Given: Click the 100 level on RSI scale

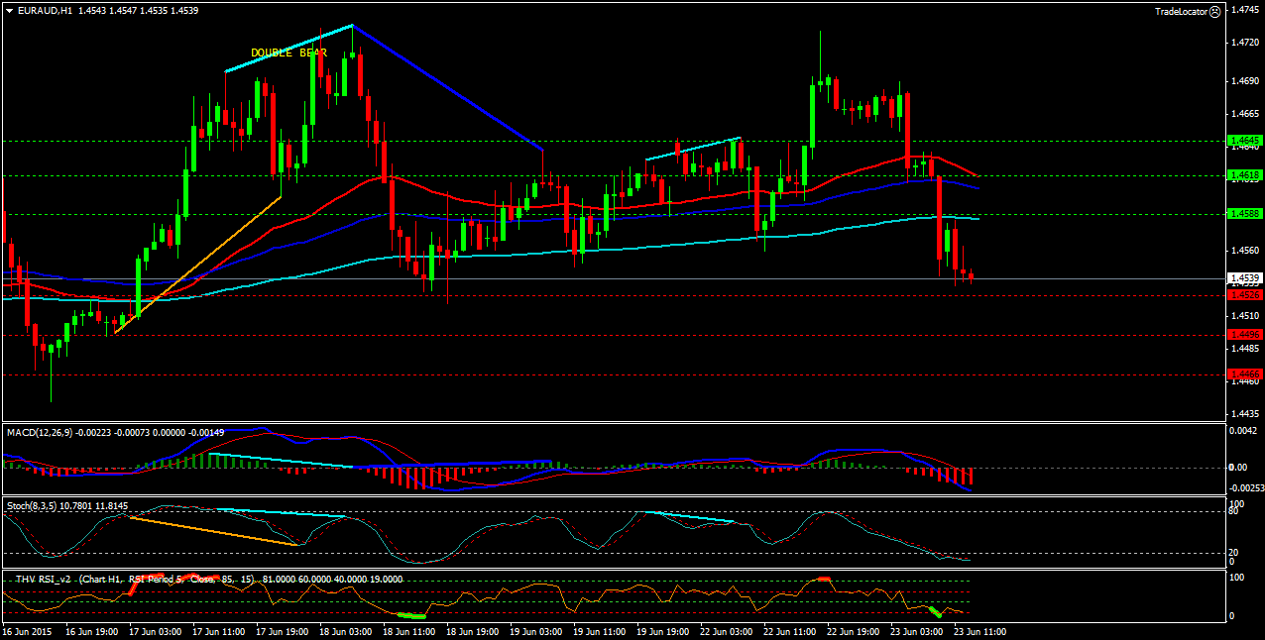Looking at the screenshot, I should (x=1237, y=578).
